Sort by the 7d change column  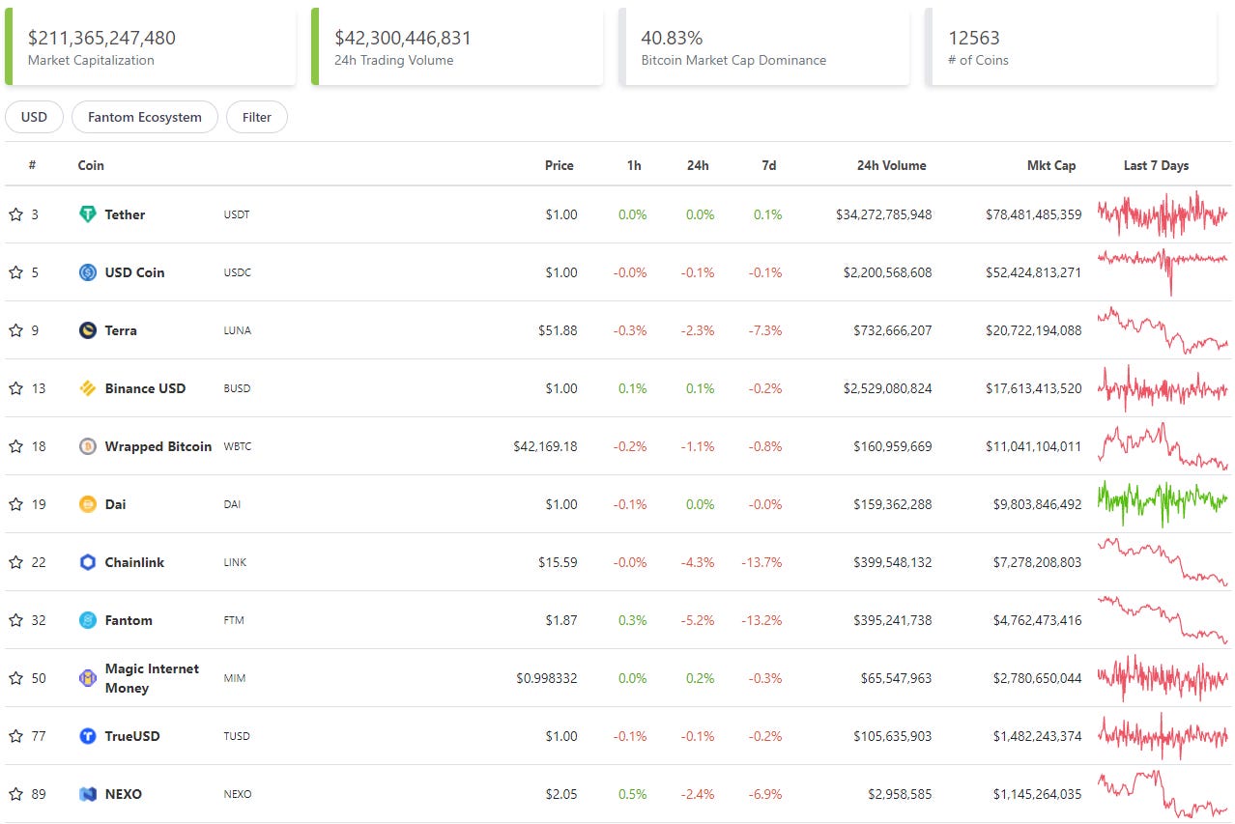tap(769, 165)
